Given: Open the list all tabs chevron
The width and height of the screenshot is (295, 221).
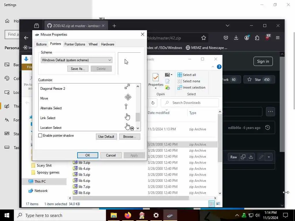Looking at the screenshot, I should [228, 26].
